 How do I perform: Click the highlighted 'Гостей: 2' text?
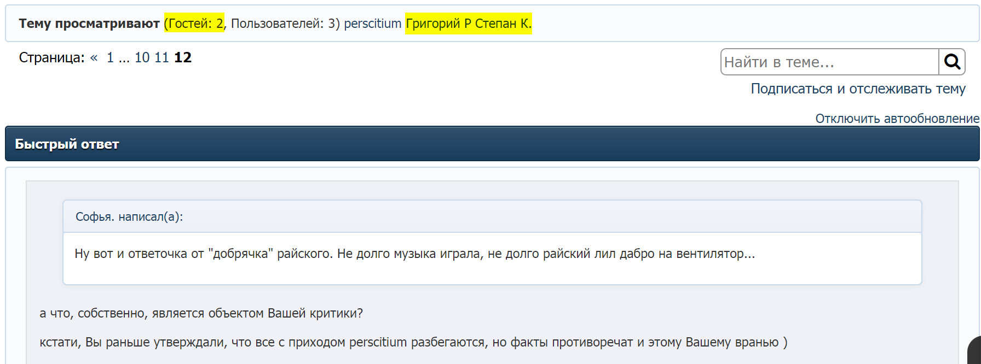click(194, 24)
